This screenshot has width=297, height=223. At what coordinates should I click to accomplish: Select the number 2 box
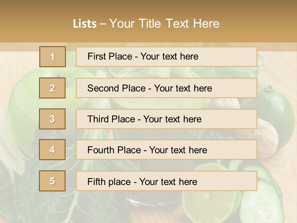(x=53, y=88)
